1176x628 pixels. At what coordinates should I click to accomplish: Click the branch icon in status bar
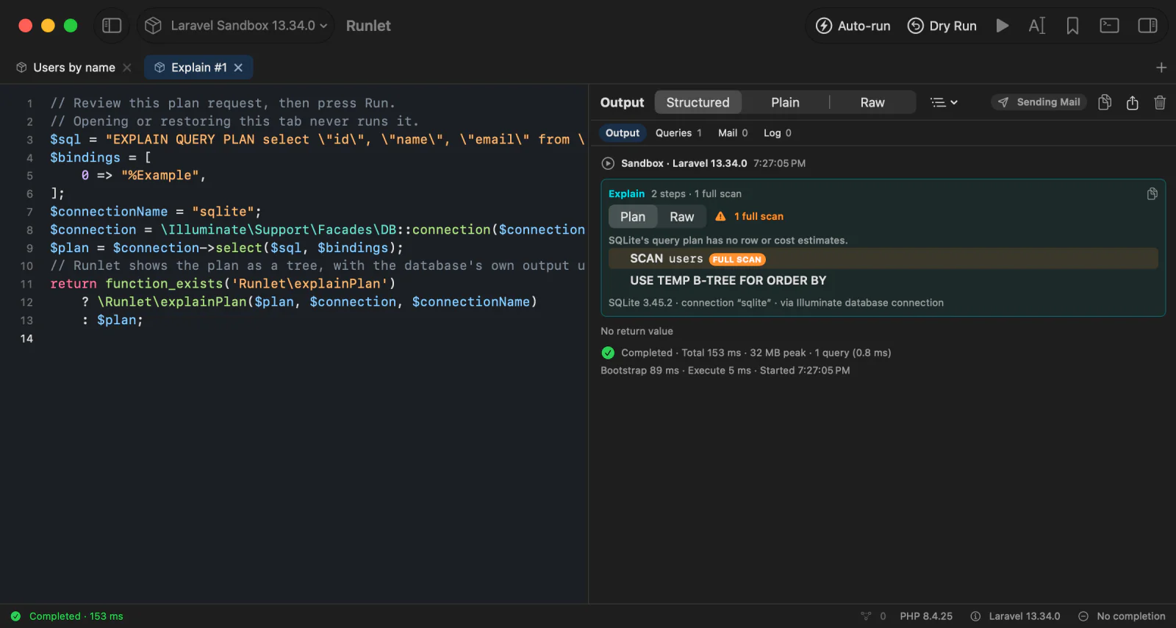coord(866,616)
